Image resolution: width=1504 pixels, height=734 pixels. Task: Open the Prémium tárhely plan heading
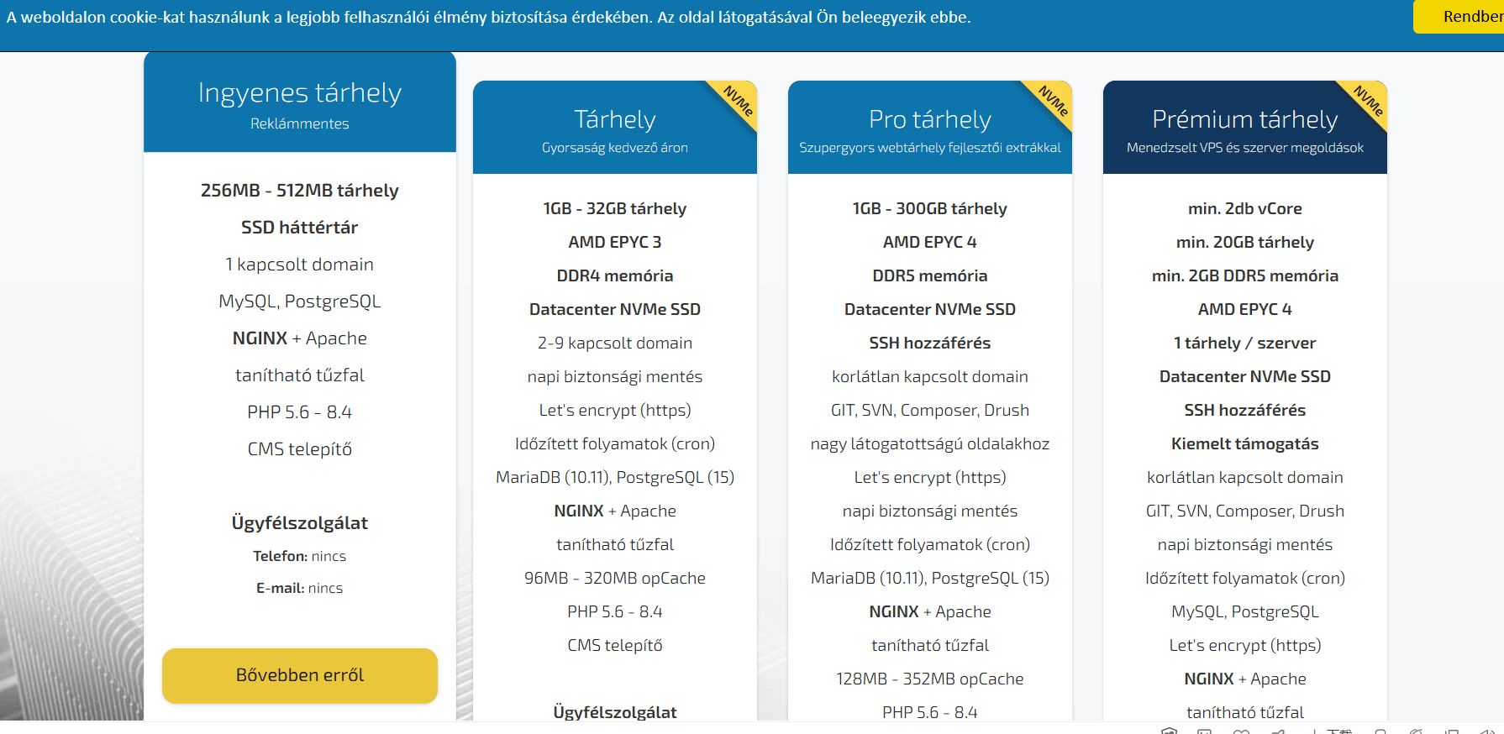(x=1244, y=119)
